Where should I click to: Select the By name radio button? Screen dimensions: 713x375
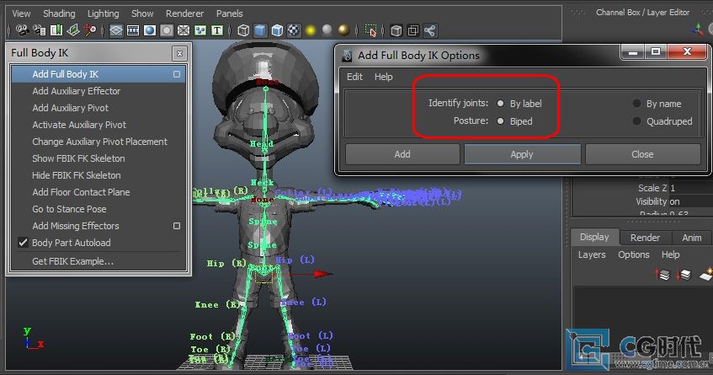636,104
